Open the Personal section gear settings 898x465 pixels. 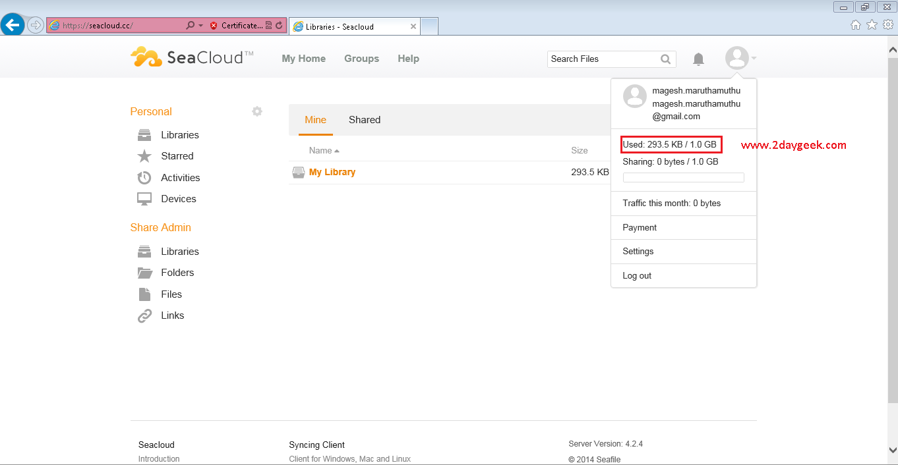click(x=257, y=111)
